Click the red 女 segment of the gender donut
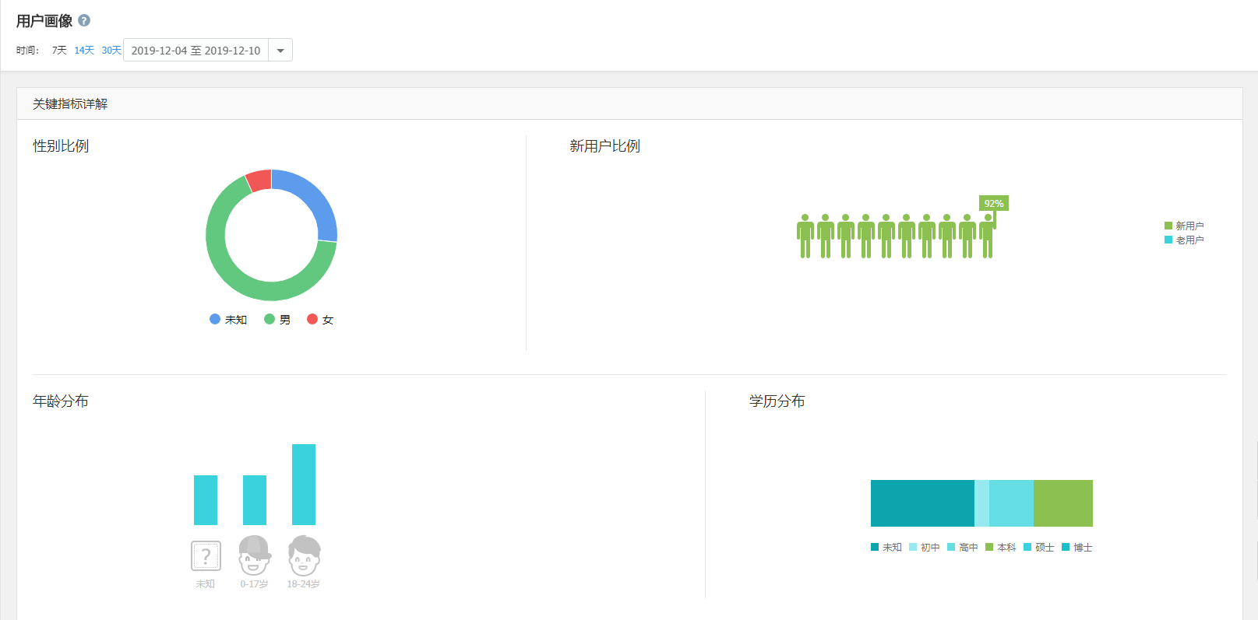The width and height of the screenshot is (1258, 620). click(x=259, y=180)
